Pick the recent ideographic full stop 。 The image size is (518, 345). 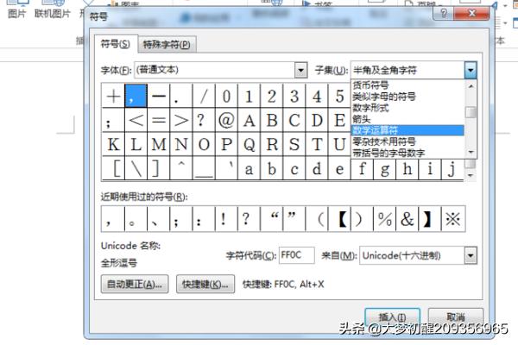click(x=136, y=219)
